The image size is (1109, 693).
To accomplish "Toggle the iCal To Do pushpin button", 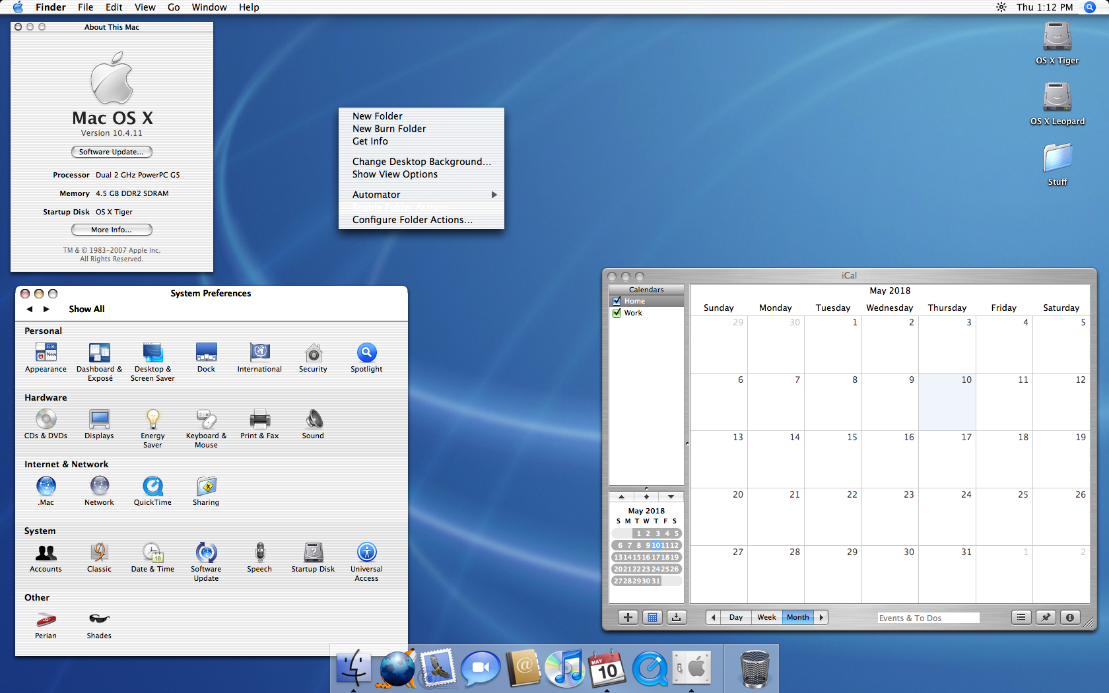I will tap(1046, 618).
